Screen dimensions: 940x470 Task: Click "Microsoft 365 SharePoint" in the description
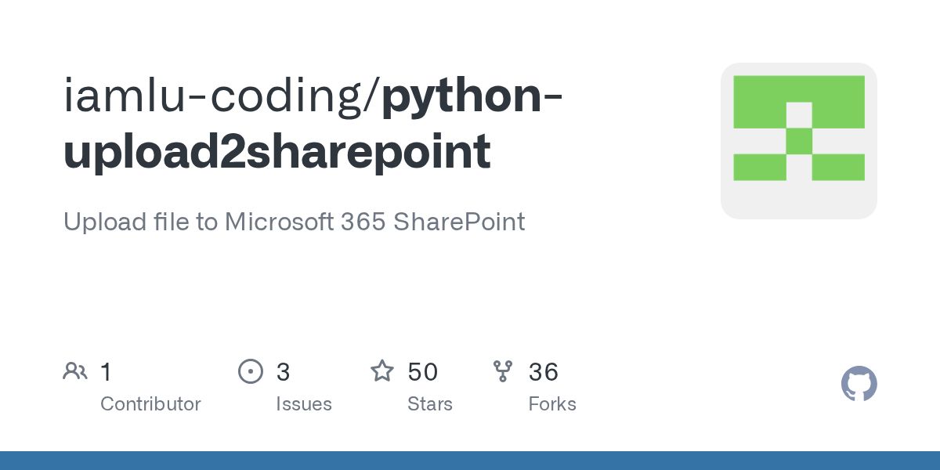point(374,222)
